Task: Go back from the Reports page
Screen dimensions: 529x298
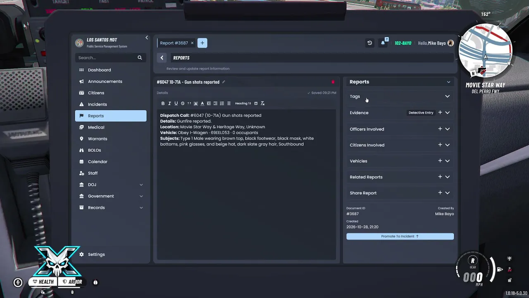Action: (162, 58)
